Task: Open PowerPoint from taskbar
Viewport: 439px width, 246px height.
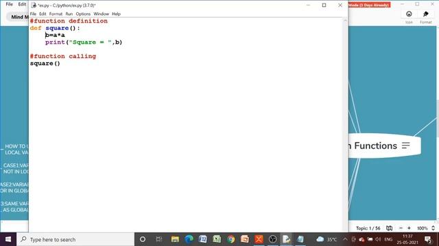Action: pyautogui.click(x=245, y=239)
